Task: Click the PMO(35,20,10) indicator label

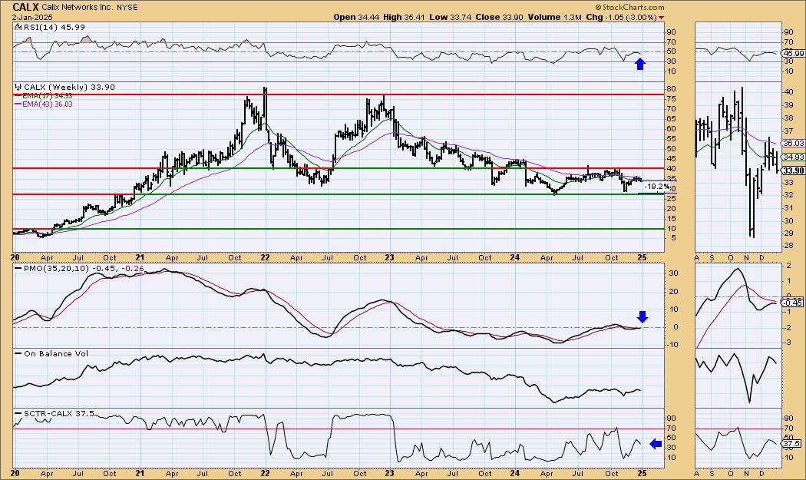Action: point(57,269)
